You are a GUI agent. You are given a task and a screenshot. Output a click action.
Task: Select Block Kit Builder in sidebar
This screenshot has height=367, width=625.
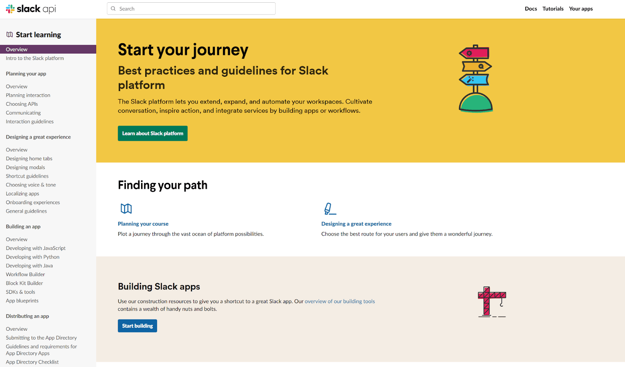(24, 284)
